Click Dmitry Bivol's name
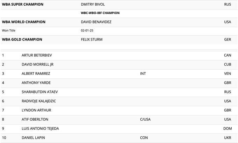 (93, 5)
